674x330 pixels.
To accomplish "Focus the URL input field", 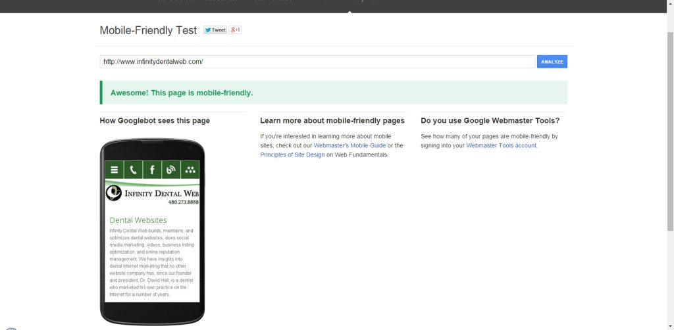I will click(x=318, y=62).
